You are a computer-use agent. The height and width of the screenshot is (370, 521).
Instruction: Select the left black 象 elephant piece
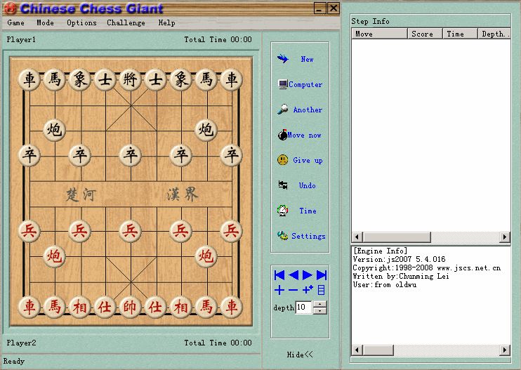click(80, 80)
